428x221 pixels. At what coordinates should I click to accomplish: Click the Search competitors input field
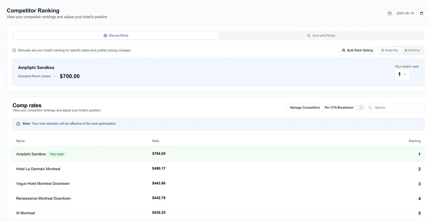coord(395,107)
